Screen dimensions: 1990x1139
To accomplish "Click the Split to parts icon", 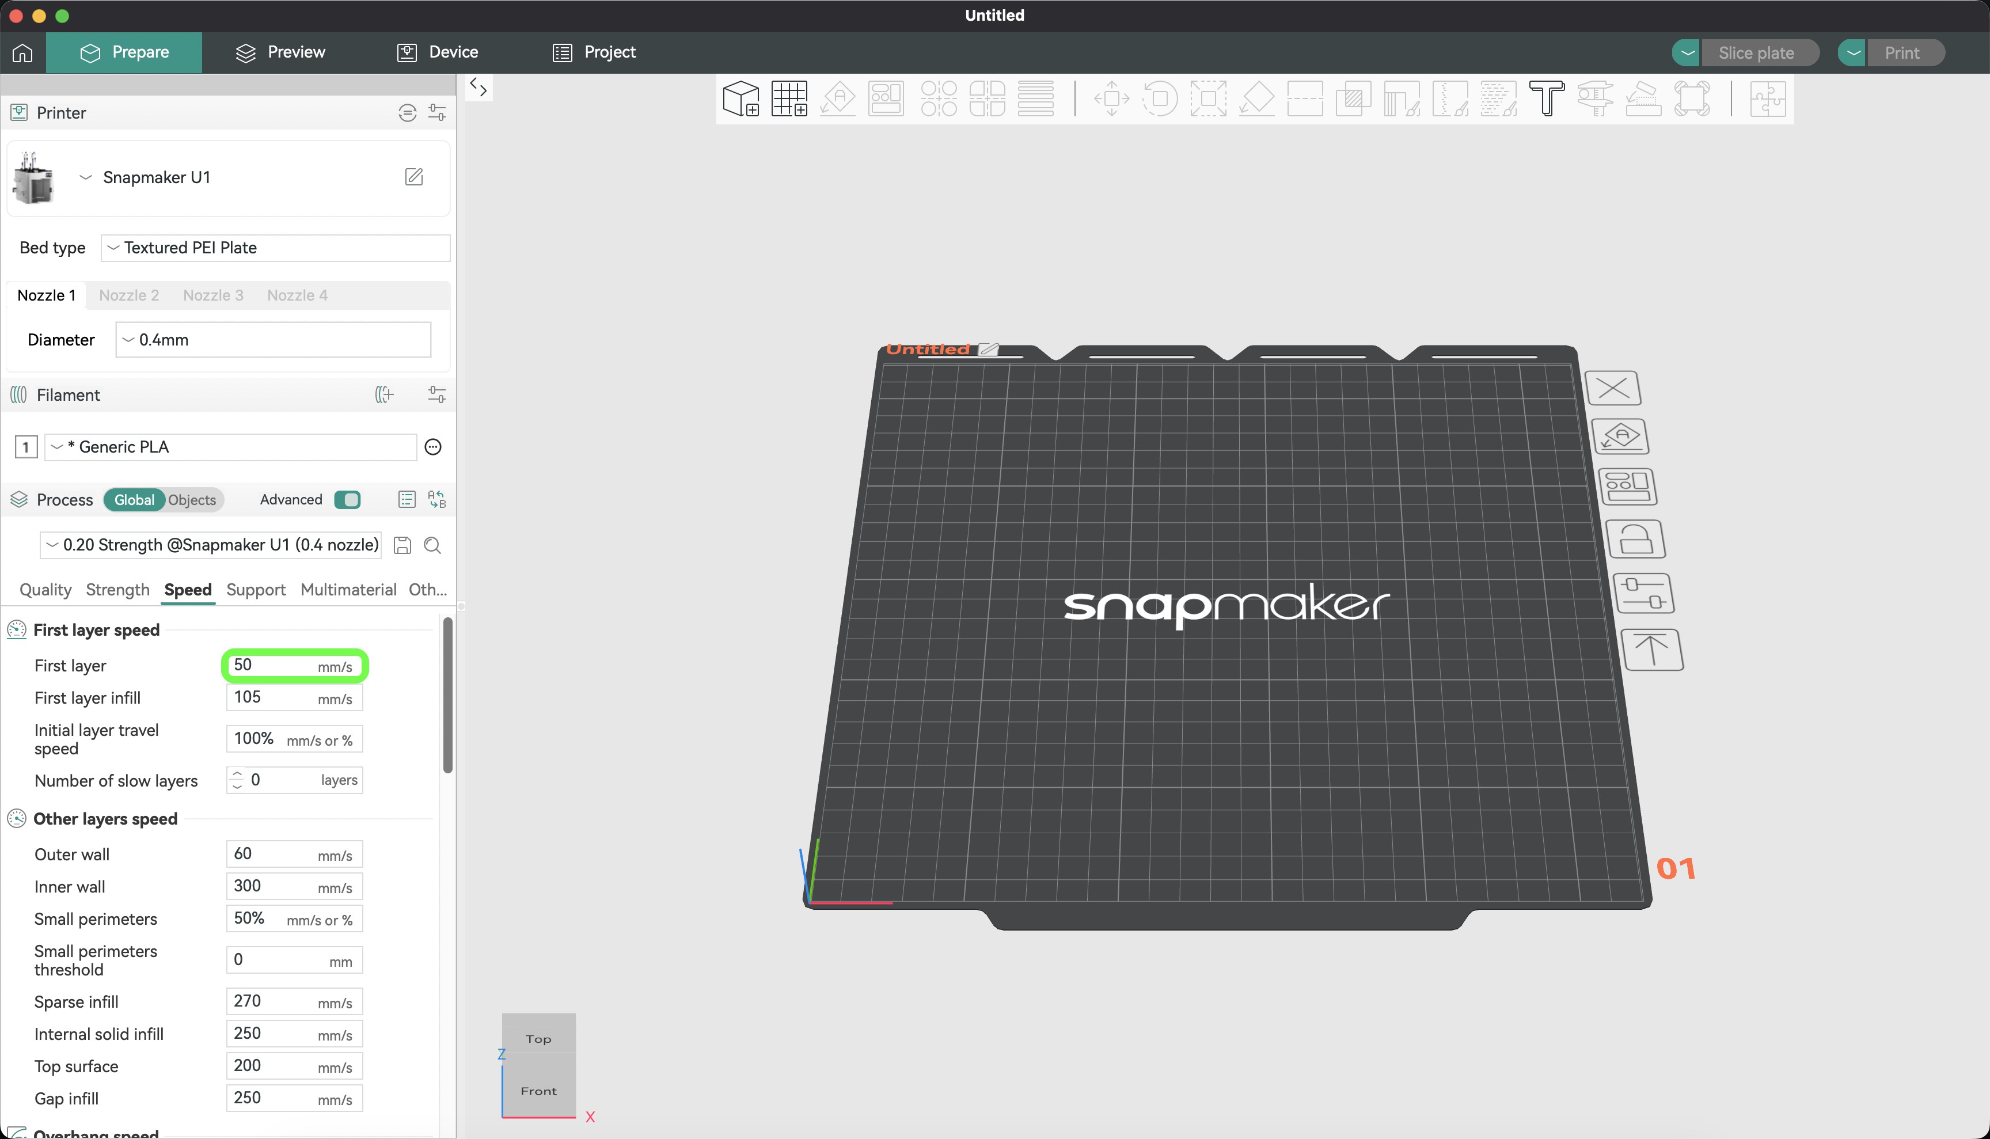I will [x=987, y=98].
